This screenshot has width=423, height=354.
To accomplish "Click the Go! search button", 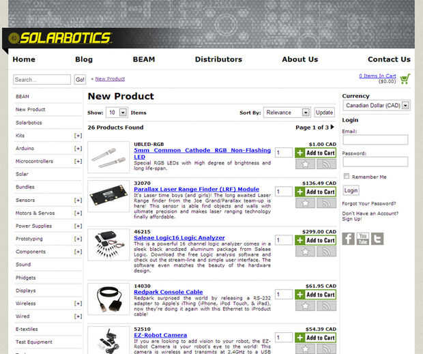I will coord(80,80).
